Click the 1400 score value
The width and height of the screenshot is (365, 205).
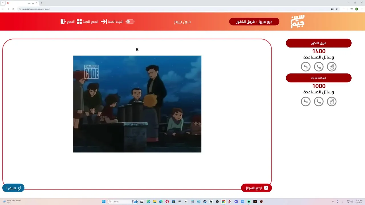pyautogui.click(x=319, y=51)
